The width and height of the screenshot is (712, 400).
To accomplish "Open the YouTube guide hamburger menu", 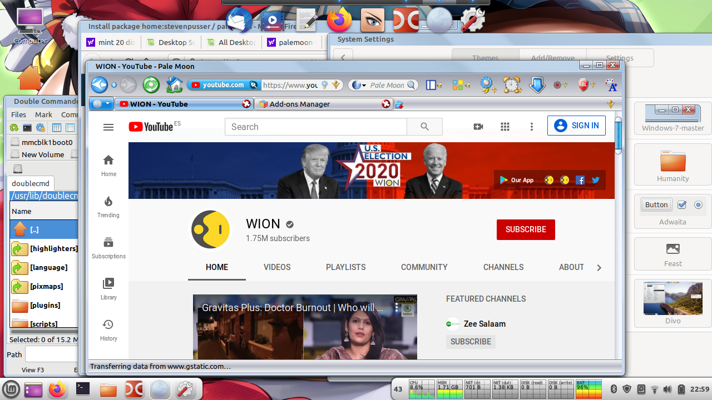I will coord(108,127).
